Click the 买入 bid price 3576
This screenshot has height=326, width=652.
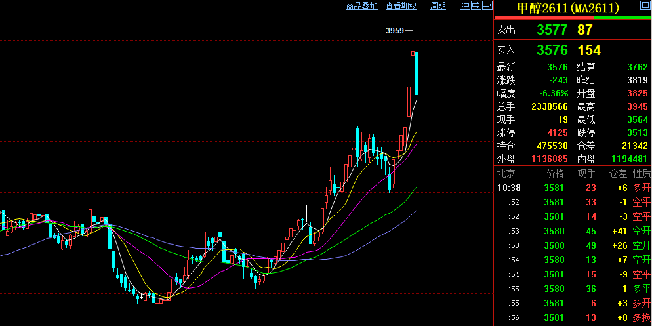pos(552,51)
